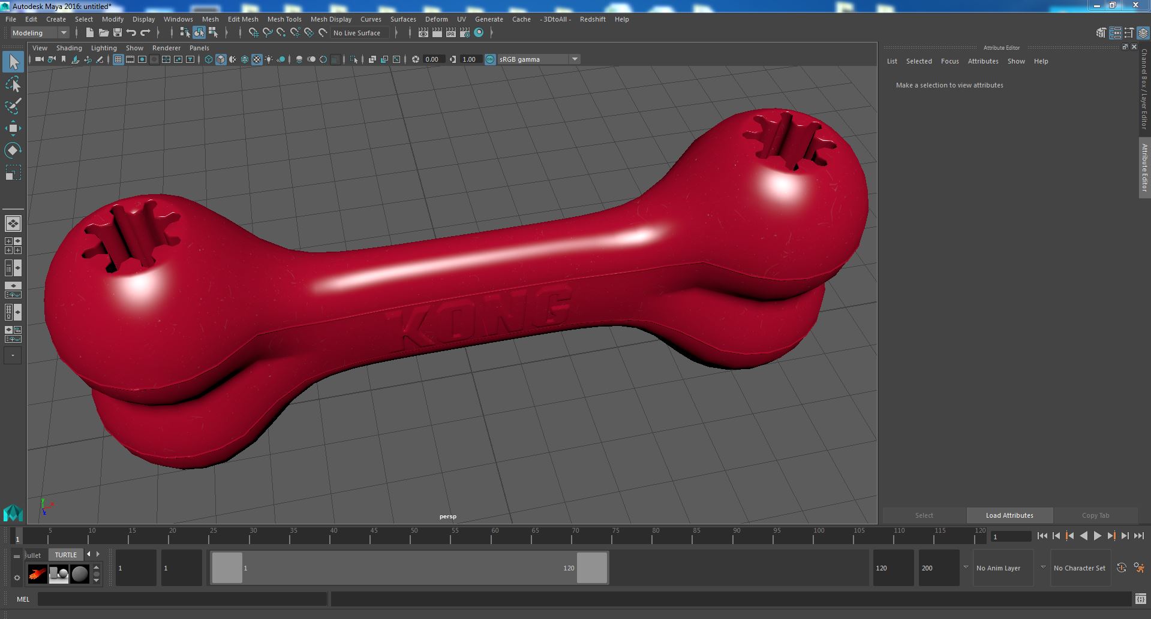The width and height of the screenshot is (1151, 619).
Task: Create a new scene with toolbar icon
Action: tap(89, 33)
